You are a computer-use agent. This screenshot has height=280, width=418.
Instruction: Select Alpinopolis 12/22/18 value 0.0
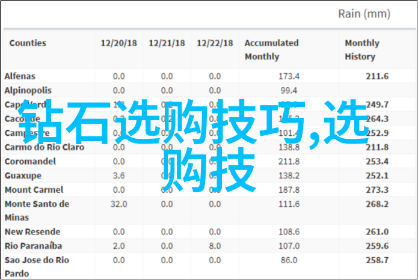(x=215, y=91)
